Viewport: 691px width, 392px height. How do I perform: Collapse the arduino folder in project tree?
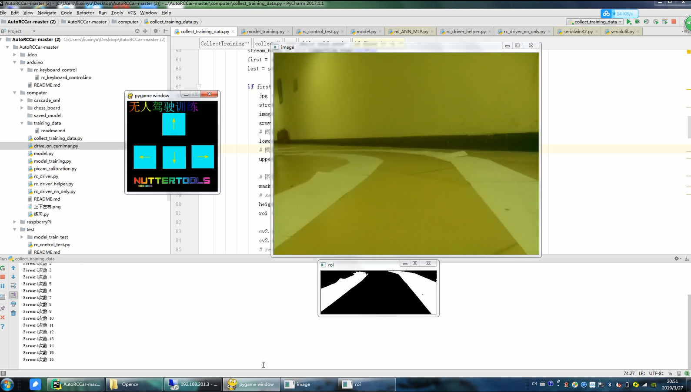[15, 62]
